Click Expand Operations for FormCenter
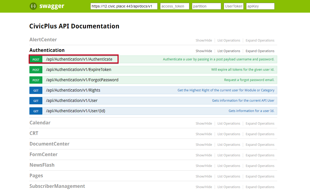 tap(260, 155)
